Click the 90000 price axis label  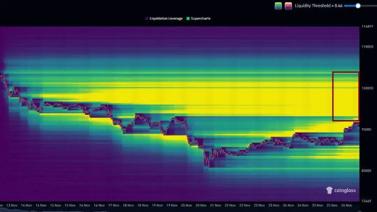point(367,129)
